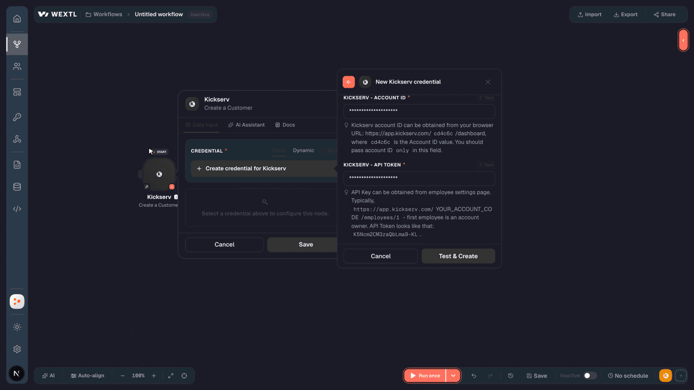694x390 pixels.
Task: Switch the light/dark theme sun icon
Action: [x=17, y=327]
